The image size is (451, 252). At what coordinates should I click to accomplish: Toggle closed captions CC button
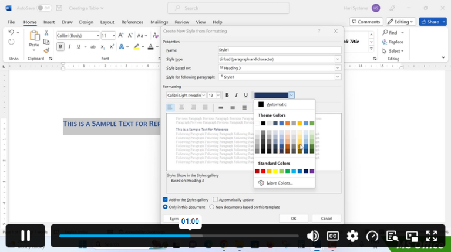[332, 236]
